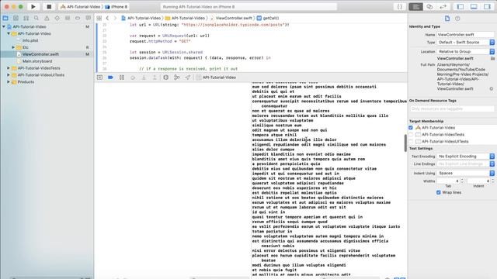Expand the Products folder

click(x=9, y=82)
